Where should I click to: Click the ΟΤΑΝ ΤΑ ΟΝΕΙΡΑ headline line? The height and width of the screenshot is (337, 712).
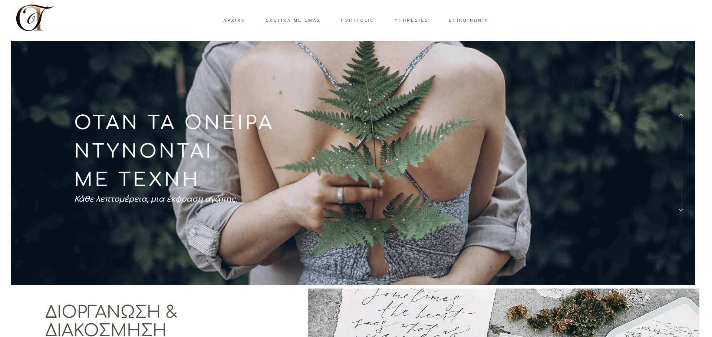coord(174,122)
